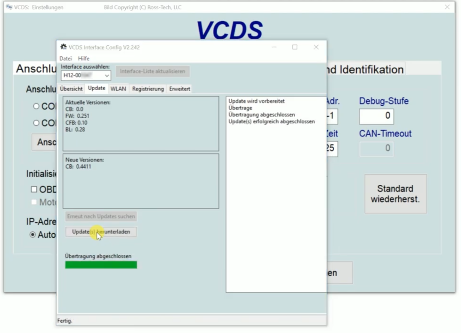Open the Registrierung tab
The width and height of the screenshot is (461, 333).
pos(148,89)
